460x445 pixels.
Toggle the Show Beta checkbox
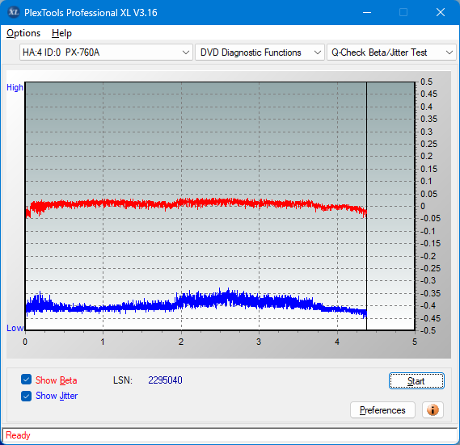(x=26, y=380)
